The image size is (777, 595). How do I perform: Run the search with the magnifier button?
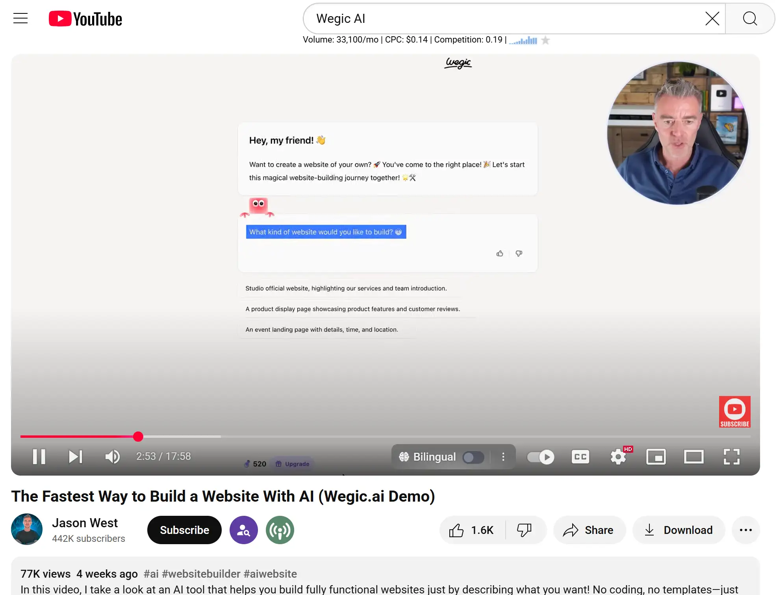pos(750,19)
